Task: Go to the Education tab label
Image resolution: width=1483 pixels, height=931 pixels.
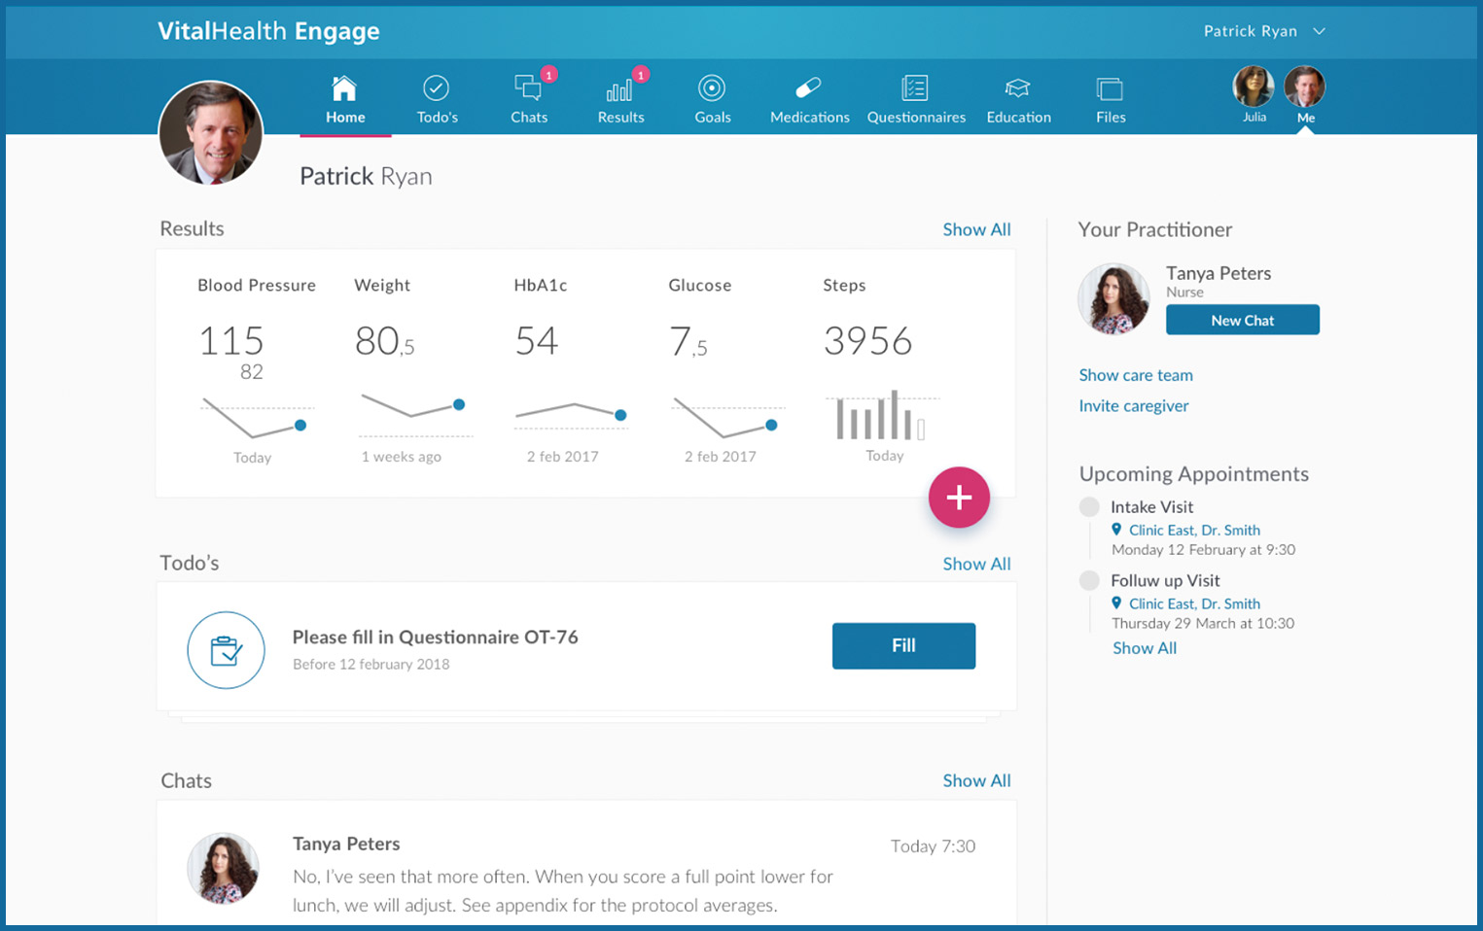Action: point(1018,118)
